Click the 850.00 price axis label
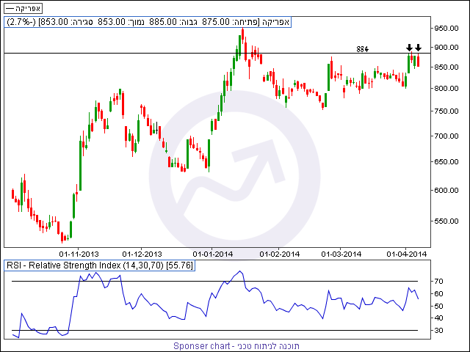 (x=446, y=67)
